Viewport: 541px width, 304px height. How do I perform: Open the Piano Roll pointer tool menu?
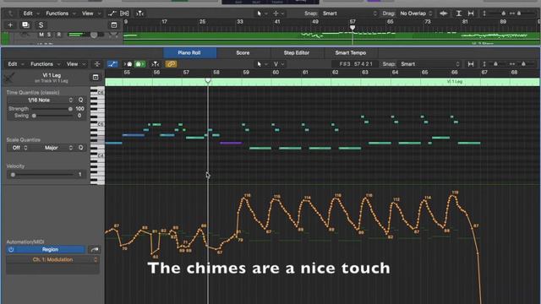pos(261,64)
